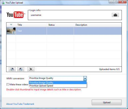Screen dimensions: 128x109
Task: Click the Description column header
Action: (98, 25)
